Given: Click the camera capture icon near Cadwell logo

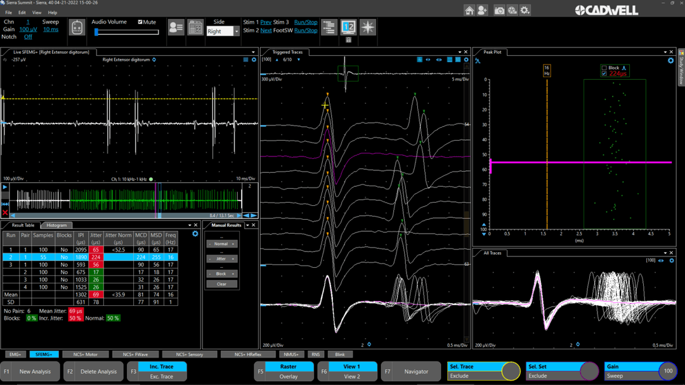Looking at the screenshot, I should [x=500, y=9].
